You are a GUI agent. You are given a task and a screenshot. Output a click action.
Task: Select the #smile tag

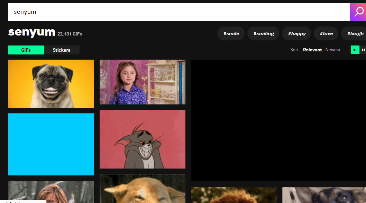coord(231,33)
